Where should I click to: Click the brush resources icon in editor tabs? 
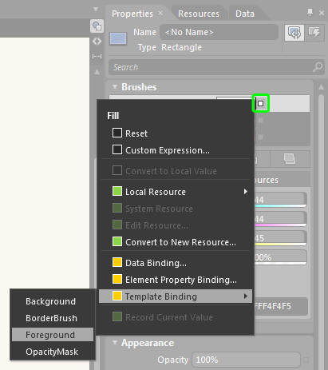pos(290,159)
